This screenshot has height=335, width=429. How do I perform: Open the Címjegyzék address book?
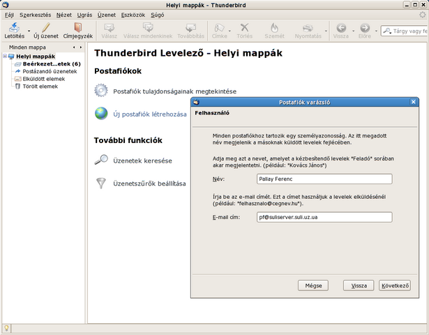coord(77,27)
